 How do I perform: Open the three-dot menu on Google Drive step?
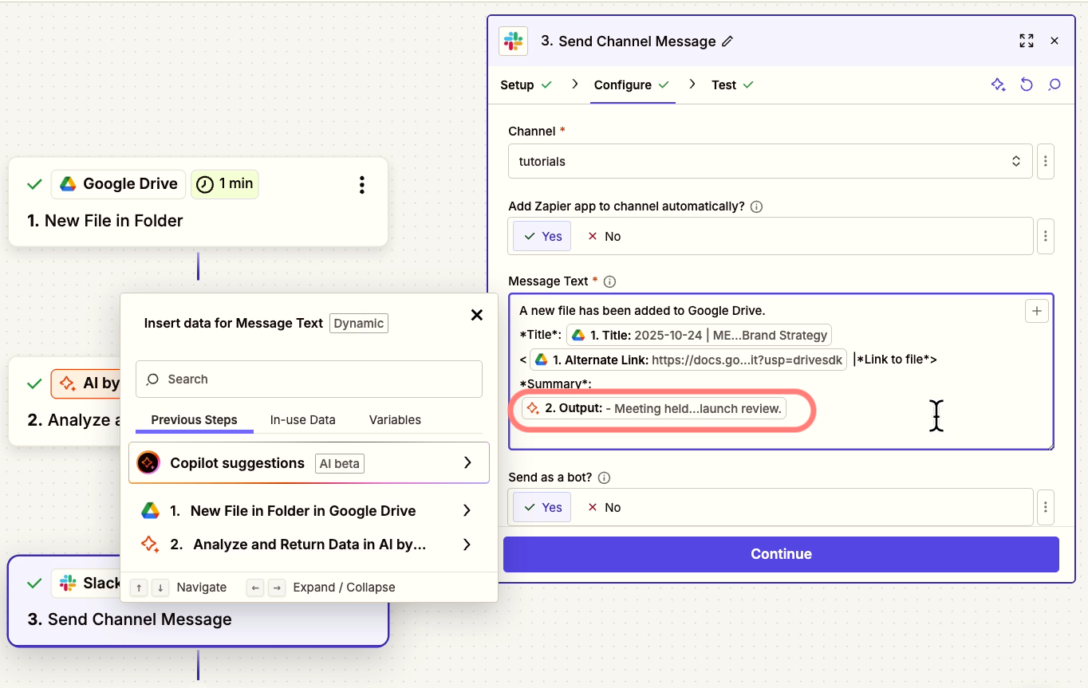point(362,185)
